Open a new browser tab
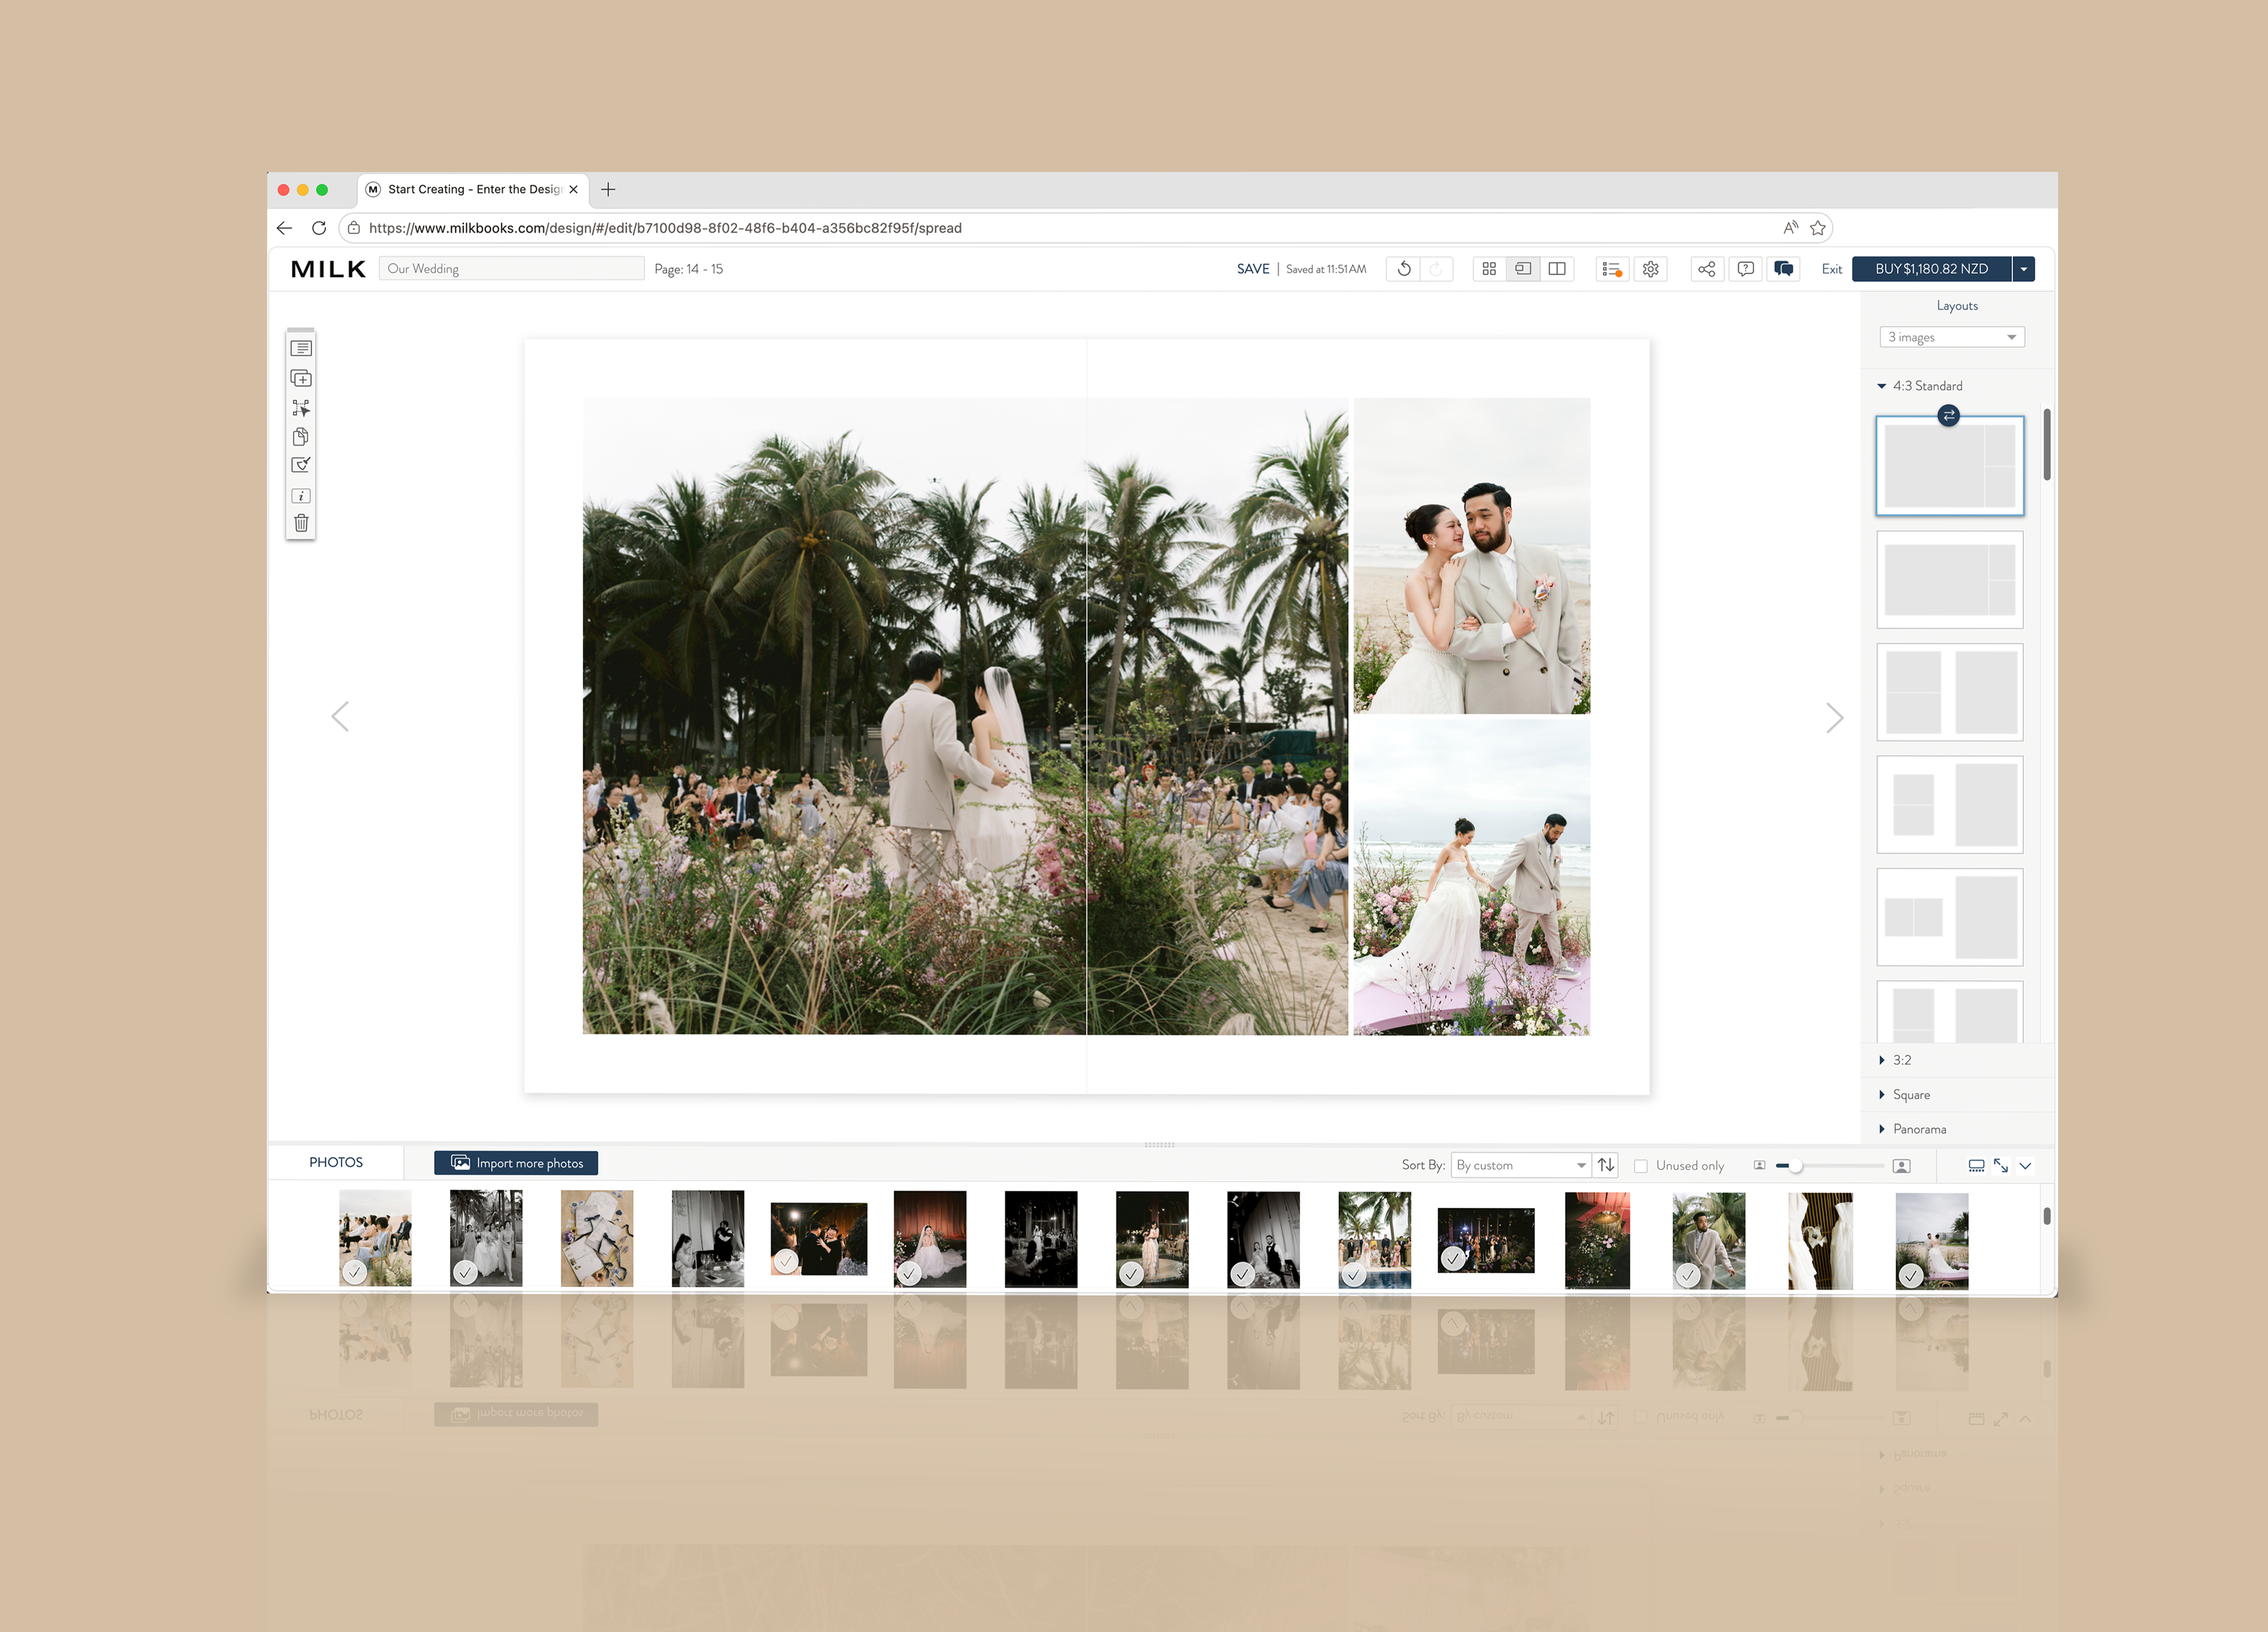The width and height of the screenshot is (2268, 1632). [x=608, y=189]
